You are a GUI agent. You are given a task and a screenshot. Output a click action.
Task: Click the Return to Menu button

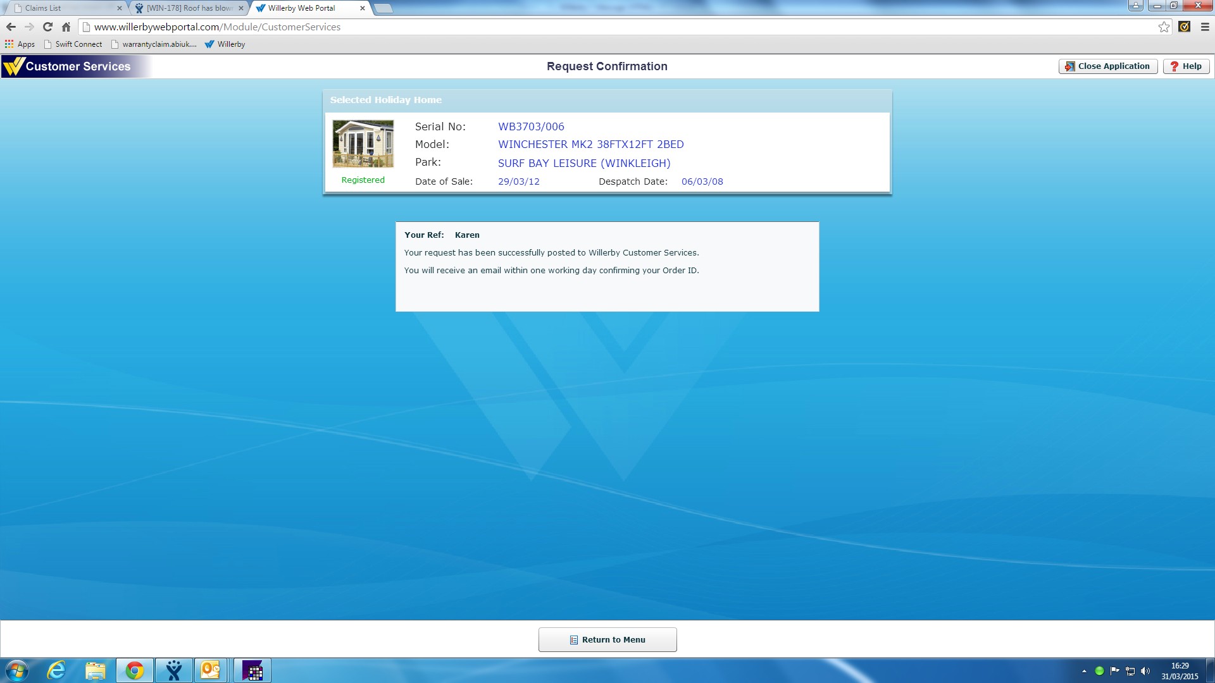click(x=607, y=639)
